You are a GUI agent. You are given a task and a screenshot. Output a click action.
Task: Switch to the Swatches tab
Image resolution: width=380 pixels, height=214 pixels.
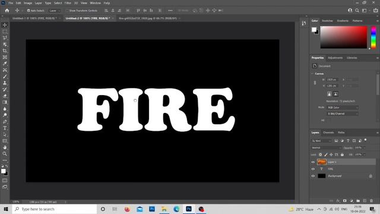tap(327, 21)
